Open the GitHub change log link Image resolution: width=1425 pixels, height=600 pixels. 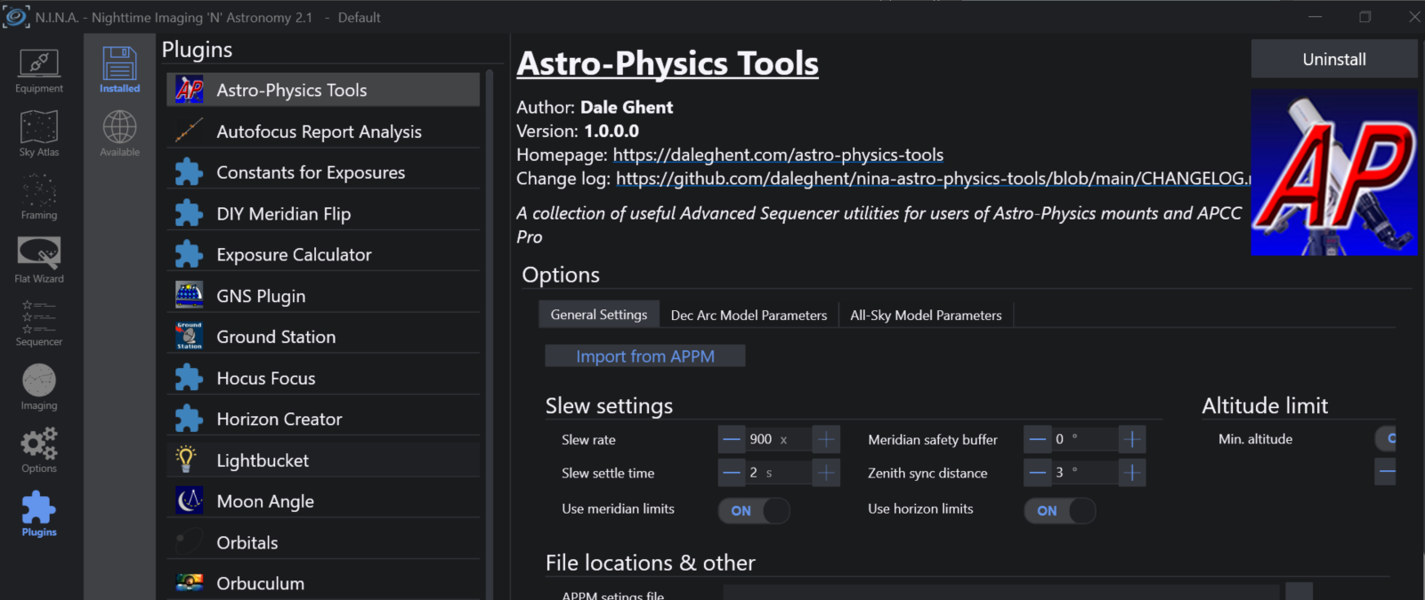click(933, 179)
